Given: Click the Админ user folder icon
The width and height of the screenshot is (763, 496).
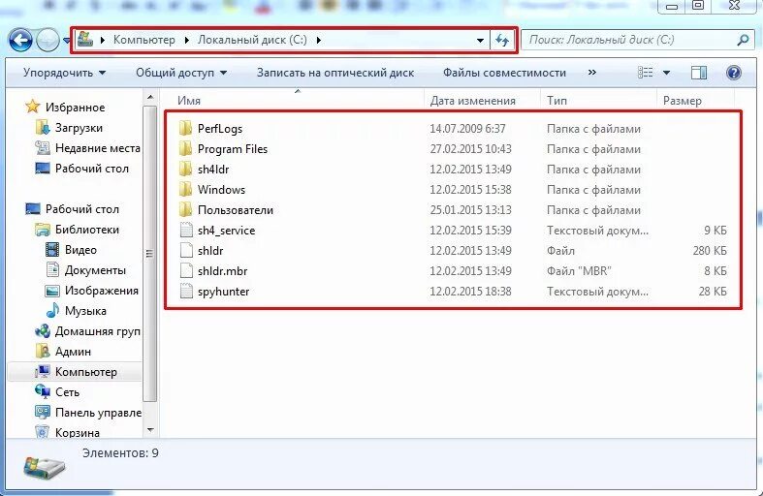Looking at the screenshot, I should (43, 351).
